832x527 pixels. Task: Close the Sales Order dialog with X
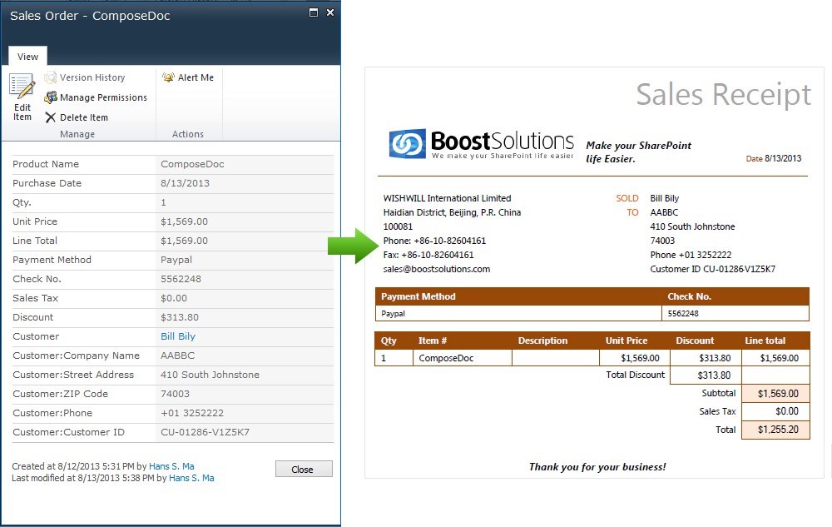[330, 12]
